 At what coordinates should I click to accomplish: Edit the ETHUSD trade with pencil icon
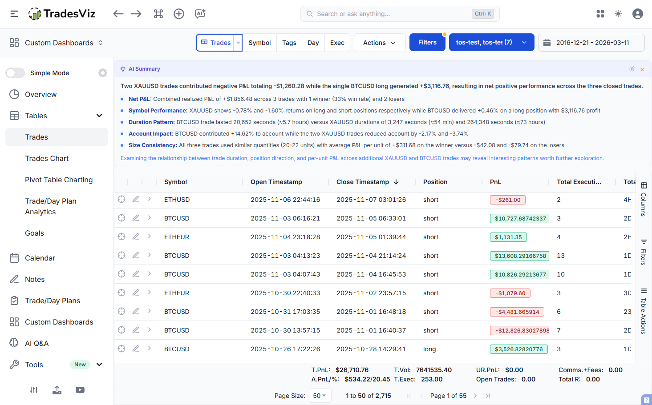(136, 199)
